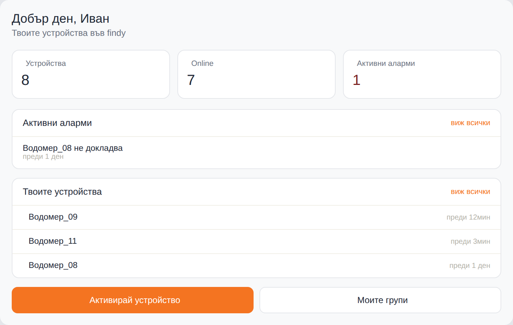The width and height of the screenshot is (513, 325).
Task: Follow "виж всички" link in Твоите устройства panel
Action: coord(470,192)
